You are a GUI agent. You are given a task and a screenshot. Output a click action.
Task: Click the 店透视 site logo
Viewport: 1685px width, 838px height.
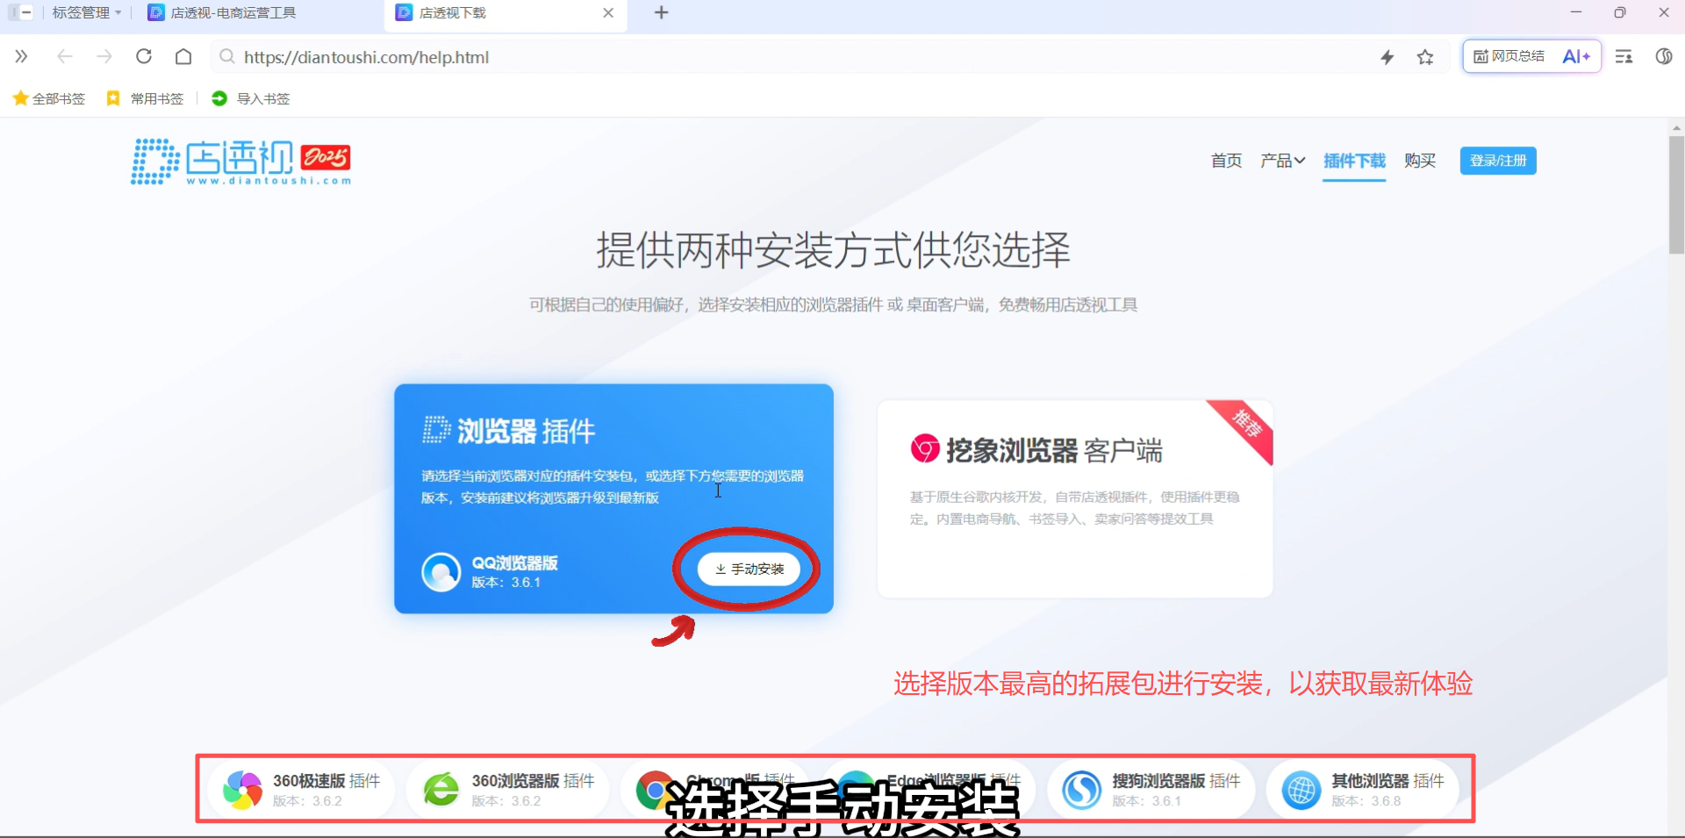[241, 161]
